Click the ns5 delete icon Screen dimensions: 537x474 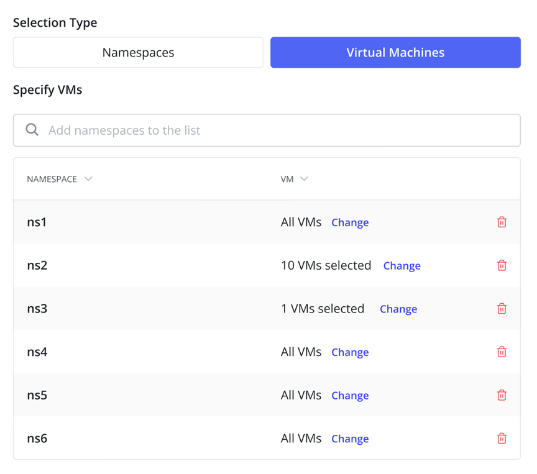click(502, 395)
